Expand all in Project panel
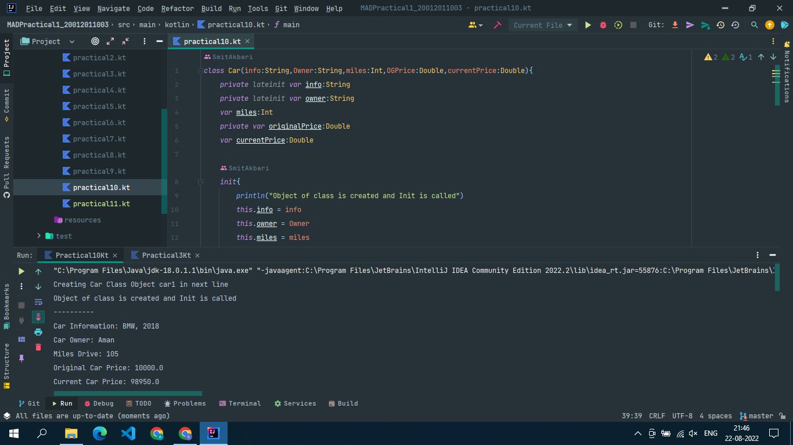The width and height of the screenshot is (793, 445). 110,41
